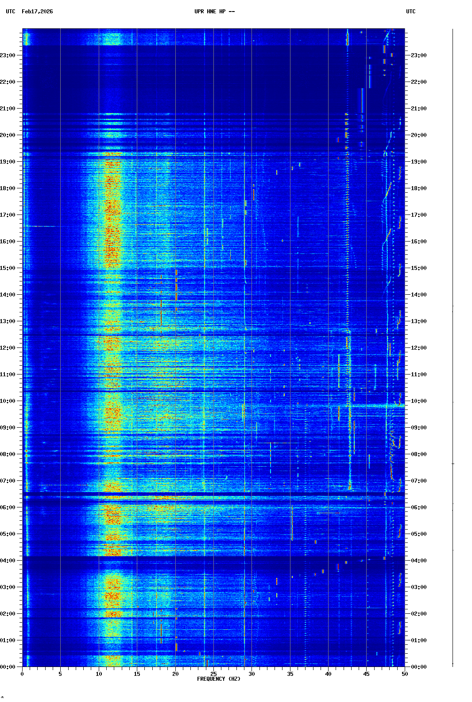Click the 16:00 label on right time axis
The height and width of the screenshot is (702, 472).
418,242
